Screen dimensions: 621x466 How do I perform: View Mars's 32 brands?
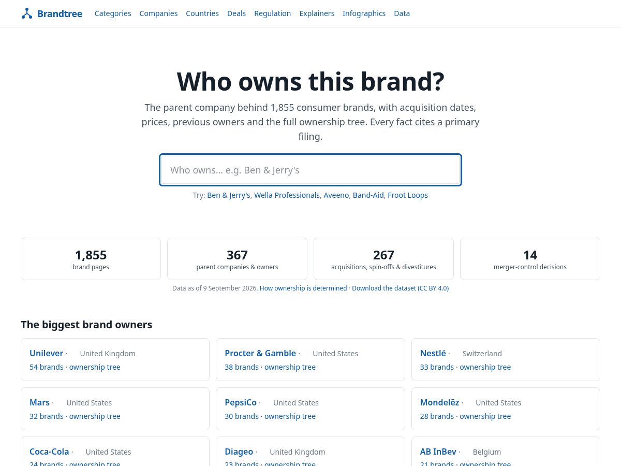pyautogui.click(x=46, y=416)
